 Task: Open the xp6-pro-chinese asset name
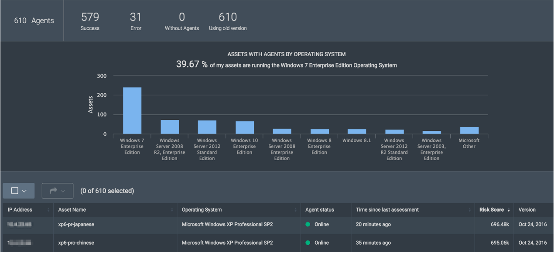point(76,243)
